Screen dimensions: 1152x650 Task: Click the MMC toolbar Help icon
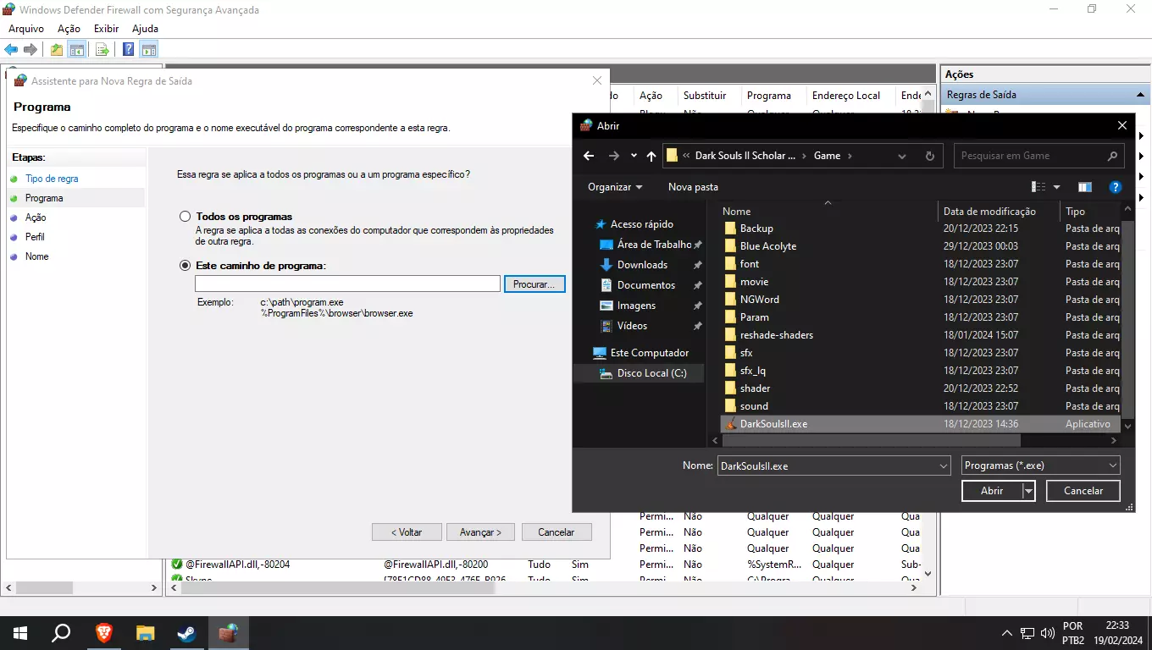[128, 50]
